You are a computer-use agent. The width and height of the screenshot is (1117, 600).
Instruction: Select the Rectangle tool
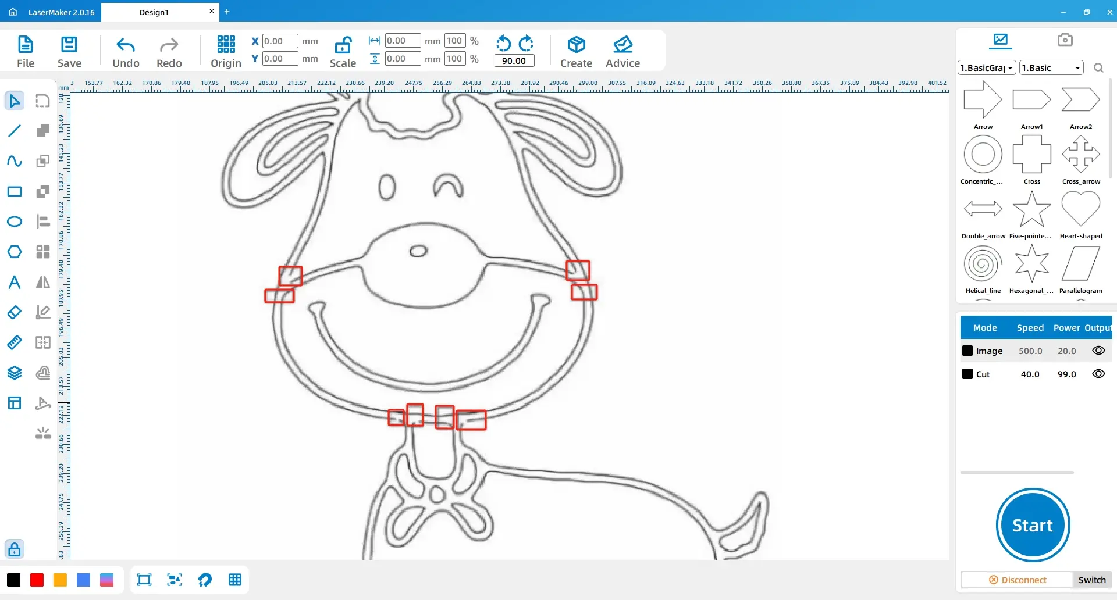pos(15,191)
